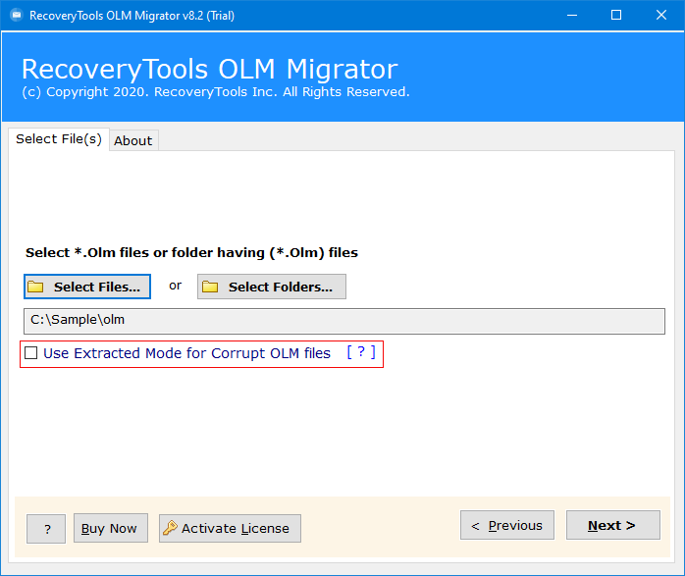Proceed with the Next button
The width and height of the screenshot is (685, 576).
612,525
